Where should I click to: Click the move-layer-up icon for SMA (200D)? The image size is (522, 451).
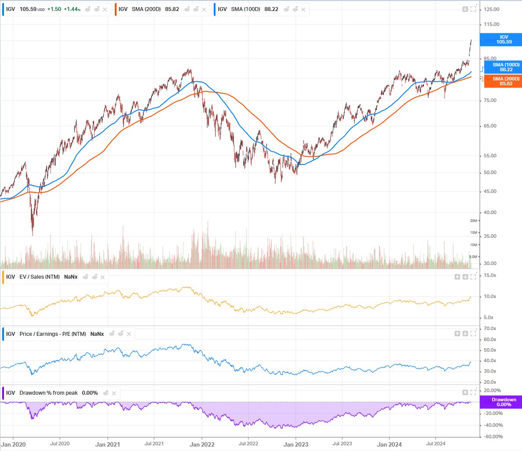(187, 9)
